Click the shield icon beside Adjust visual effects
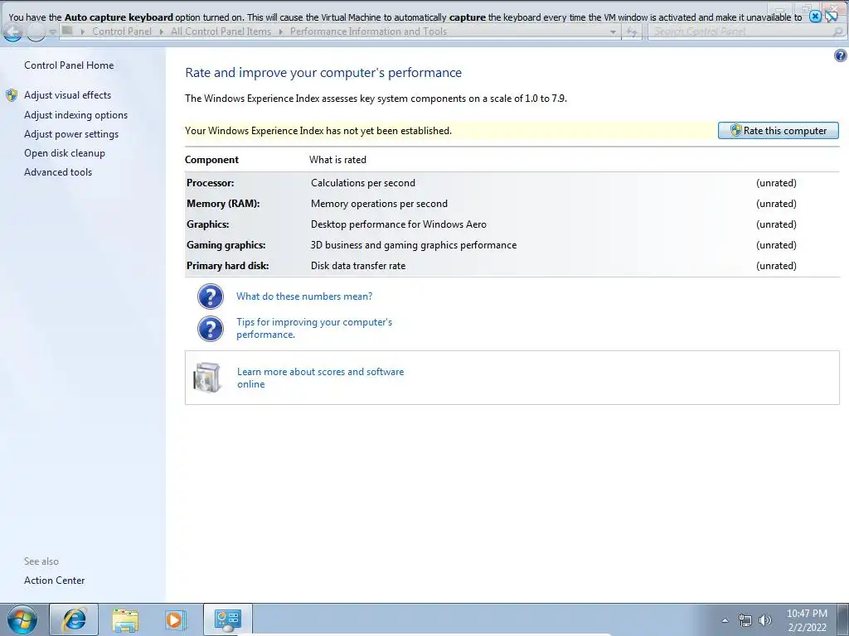849x636 pixels. tap(12, 96)
